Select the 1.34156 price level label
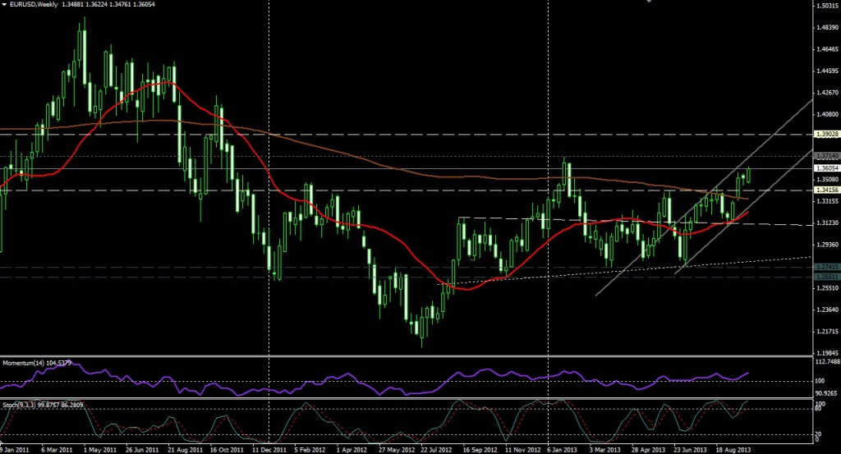 [x=825, y=190]
